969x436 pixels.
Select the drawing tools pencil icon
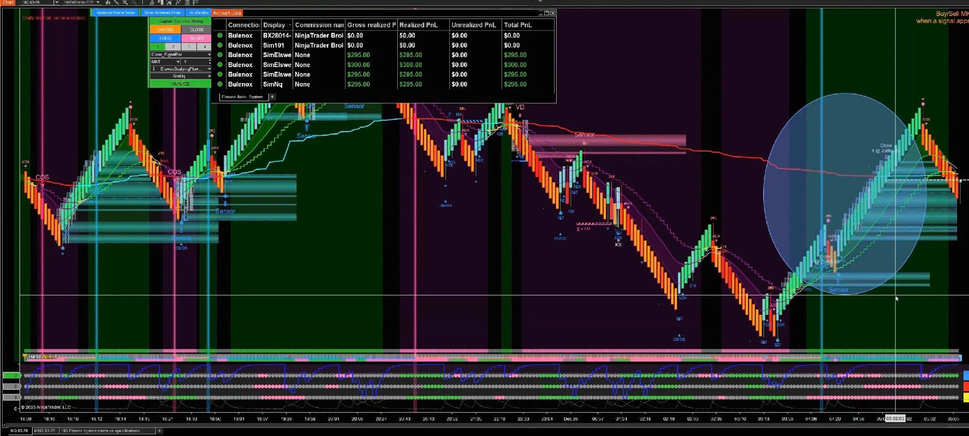tap(117, 3)
